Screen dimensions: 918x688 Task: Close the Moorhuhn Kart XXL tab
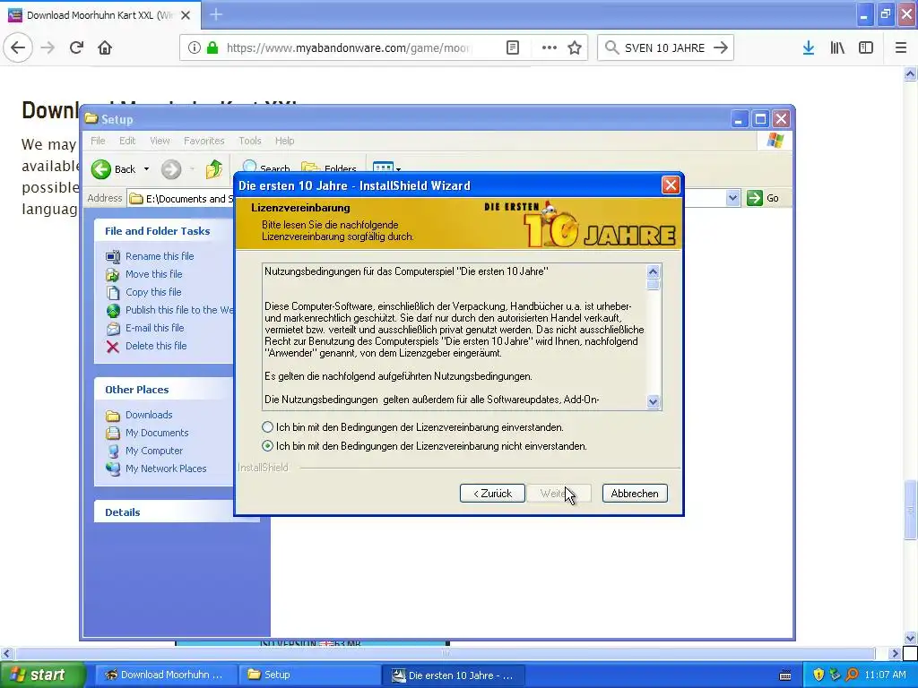point(186,15)
